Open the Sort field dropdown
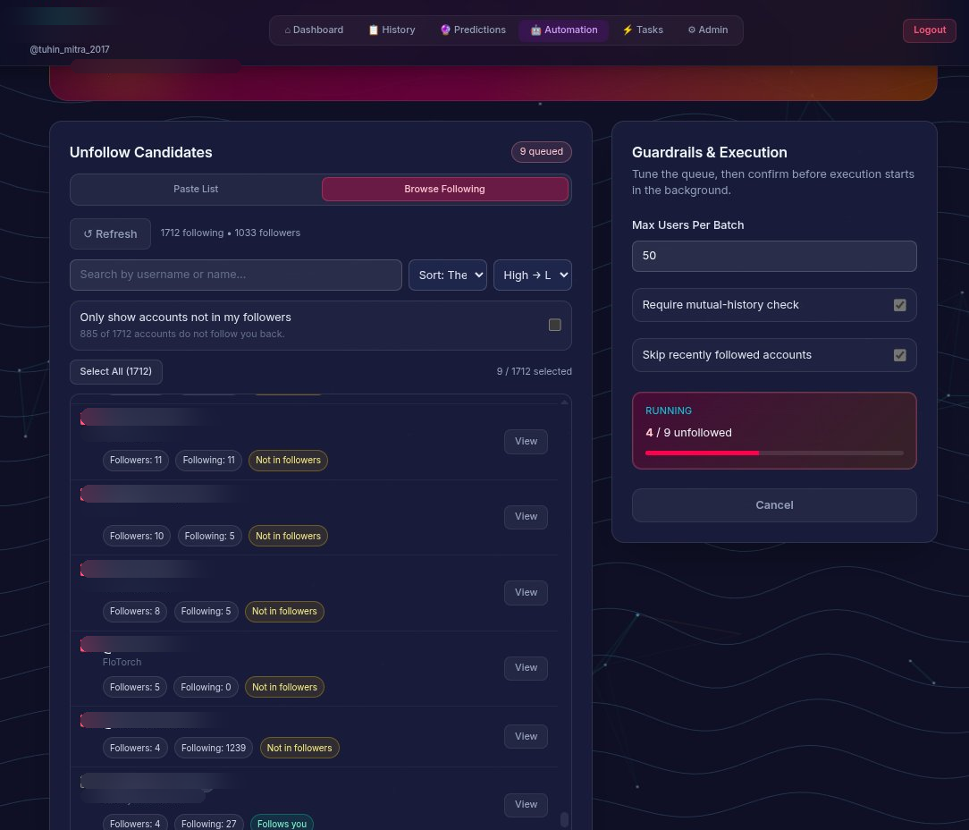Screen dimensions: 969x830 [x=447, y=275]
